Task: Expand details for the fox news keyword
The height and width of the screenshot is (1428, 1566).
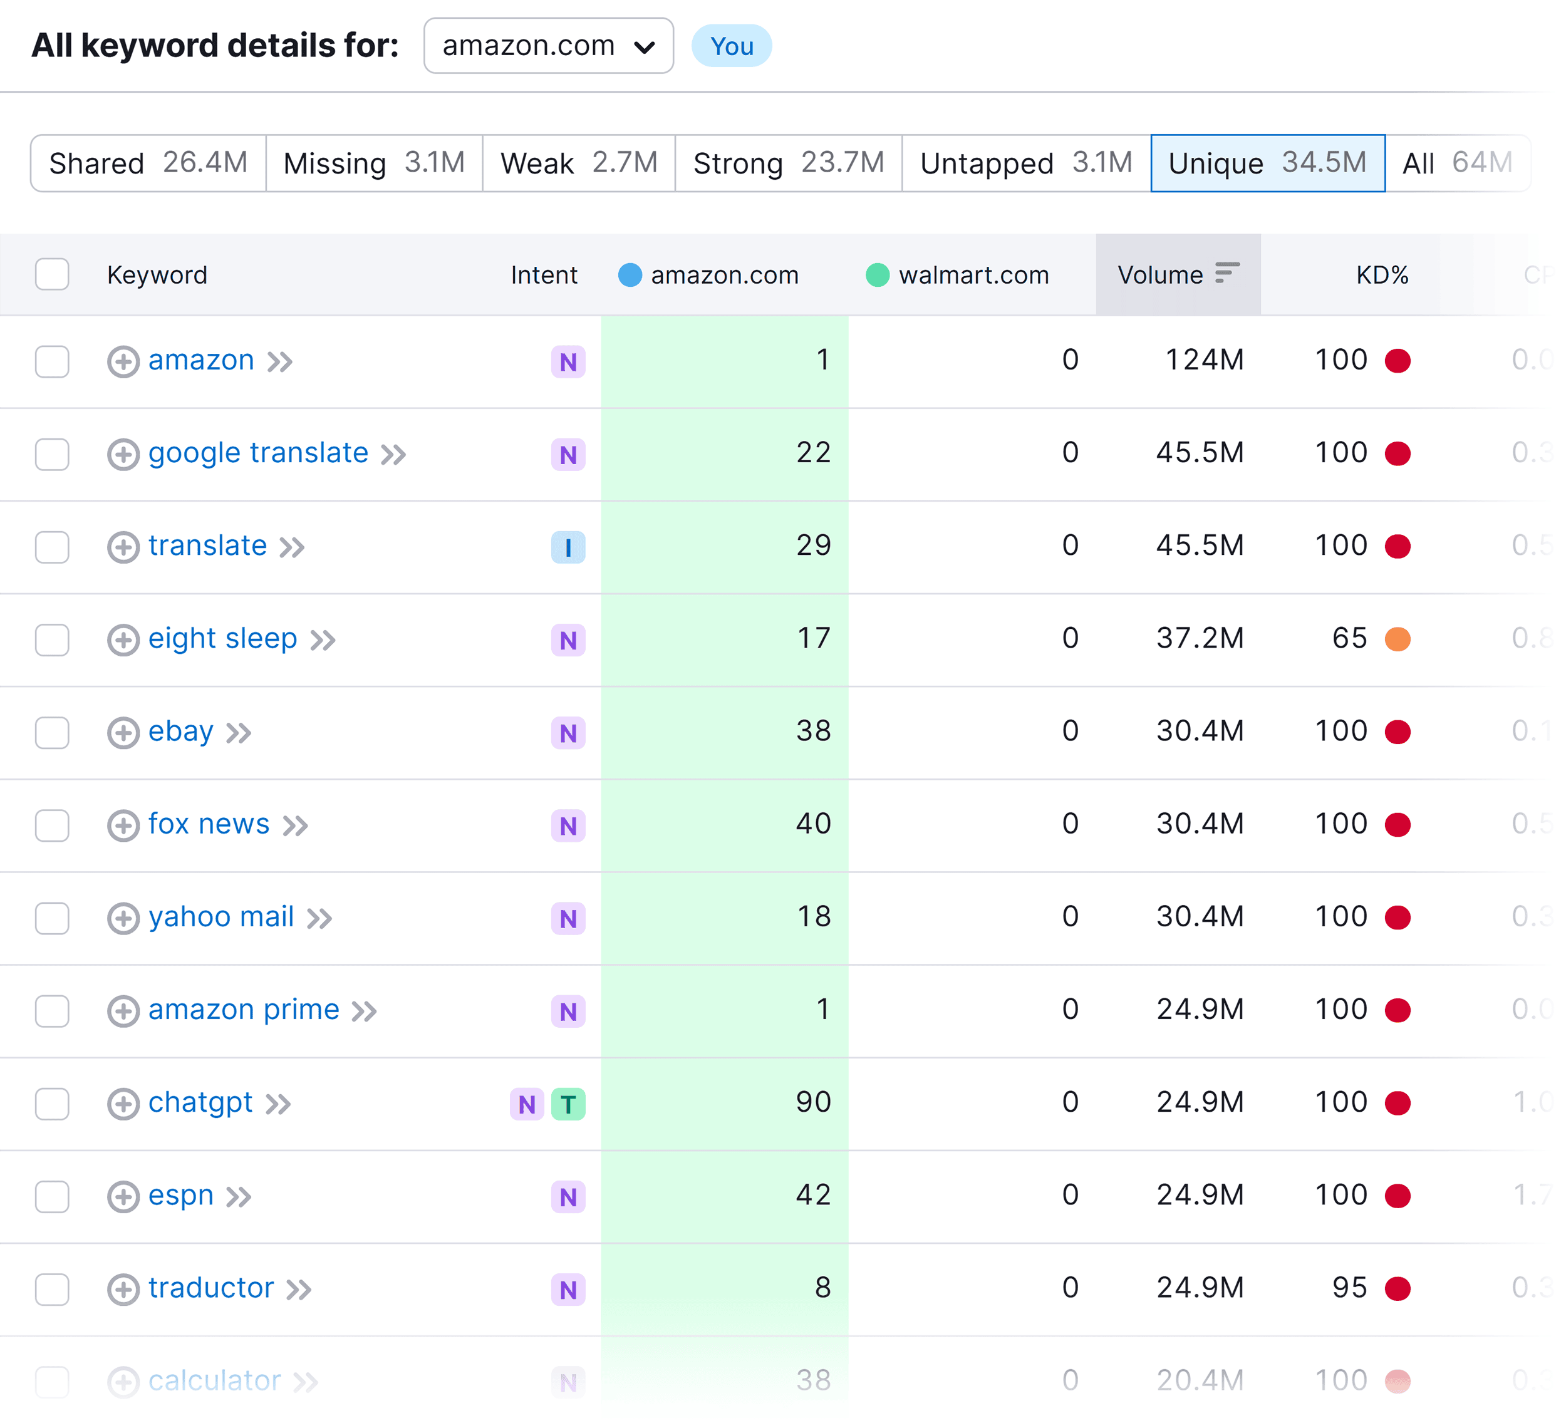Action: (123, 825)
